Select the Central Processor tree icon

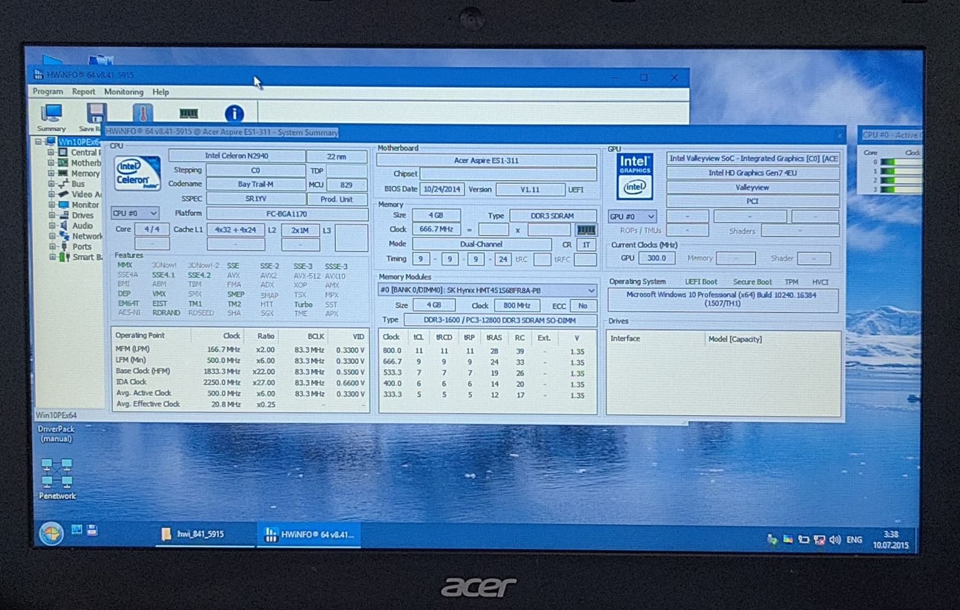(63, 152)
